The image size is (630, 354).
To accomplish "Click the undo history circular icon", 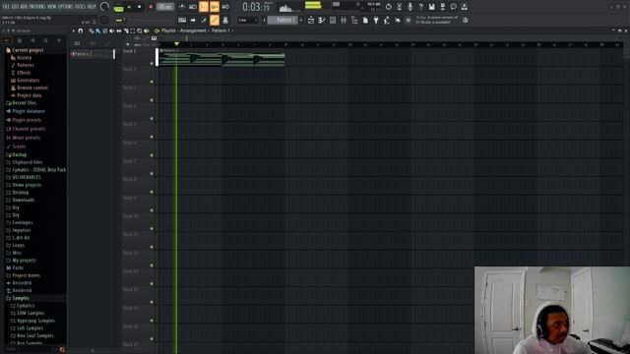I will tap(389, 7).
